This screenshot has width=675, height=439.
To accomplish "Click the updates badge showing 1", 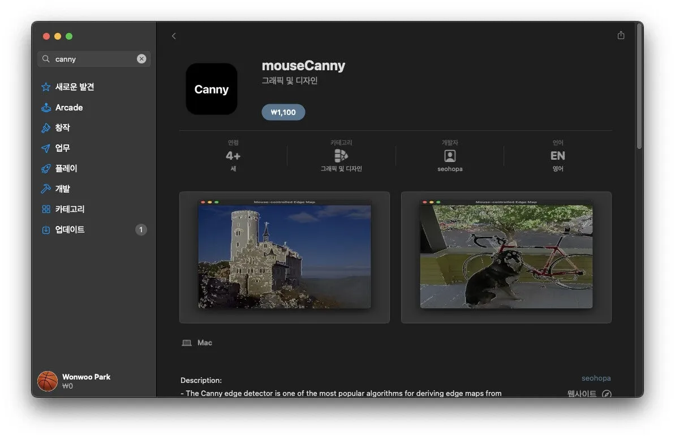I will 141,229.
